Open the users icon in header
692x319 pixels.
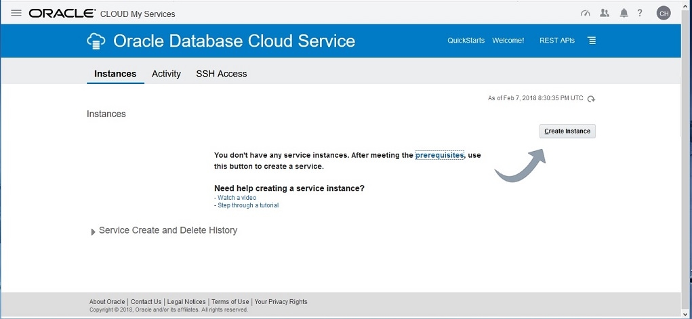pyautogui.click(x=605, y=14)
